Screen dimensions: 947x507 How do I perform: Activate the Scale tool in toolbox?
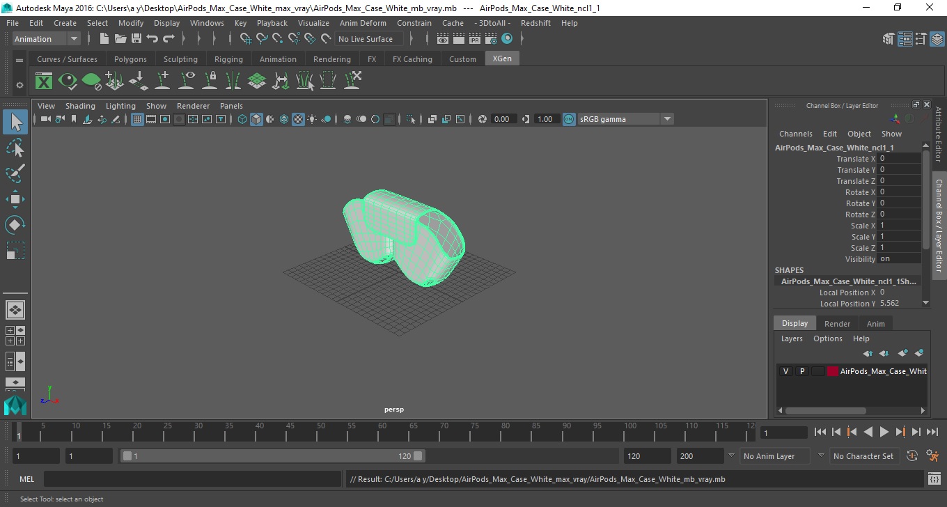(x=15, y=251)
